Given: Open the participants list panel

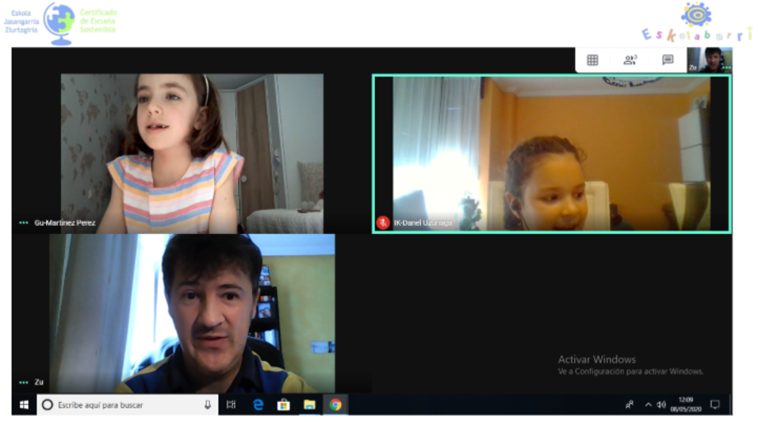Looking at the screenshot, I should point(630,60).
